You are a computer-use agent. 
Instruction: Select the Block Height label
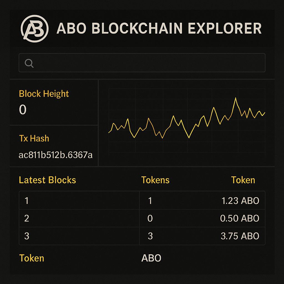[x=44, y=94]
